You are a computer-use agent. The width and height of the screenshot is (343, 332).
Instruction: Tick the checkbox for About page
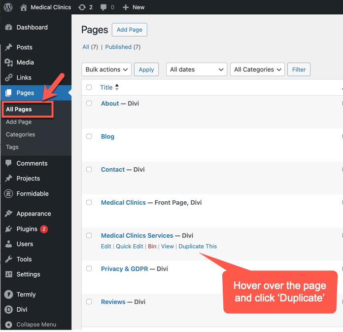pyautogui.click(x=89, y=104)
